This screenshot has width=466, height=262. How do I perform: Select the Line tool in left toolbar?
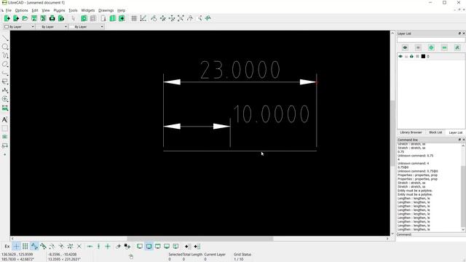5,38
